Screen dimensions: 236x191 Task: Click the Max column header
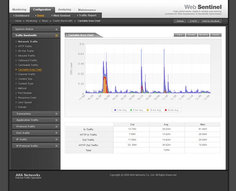tap(203, 125)
